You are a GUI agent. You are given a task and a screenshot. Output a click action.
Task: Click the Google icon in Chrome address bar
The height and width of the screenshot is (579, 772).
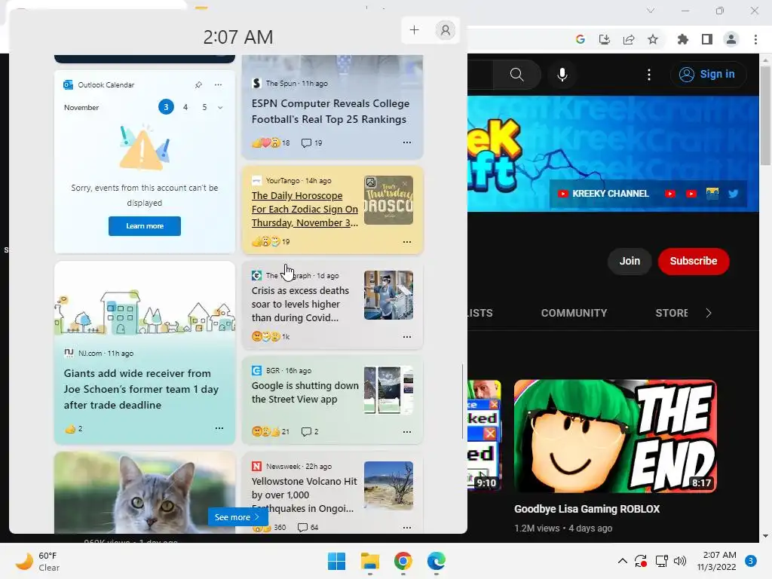coord(580,39)
